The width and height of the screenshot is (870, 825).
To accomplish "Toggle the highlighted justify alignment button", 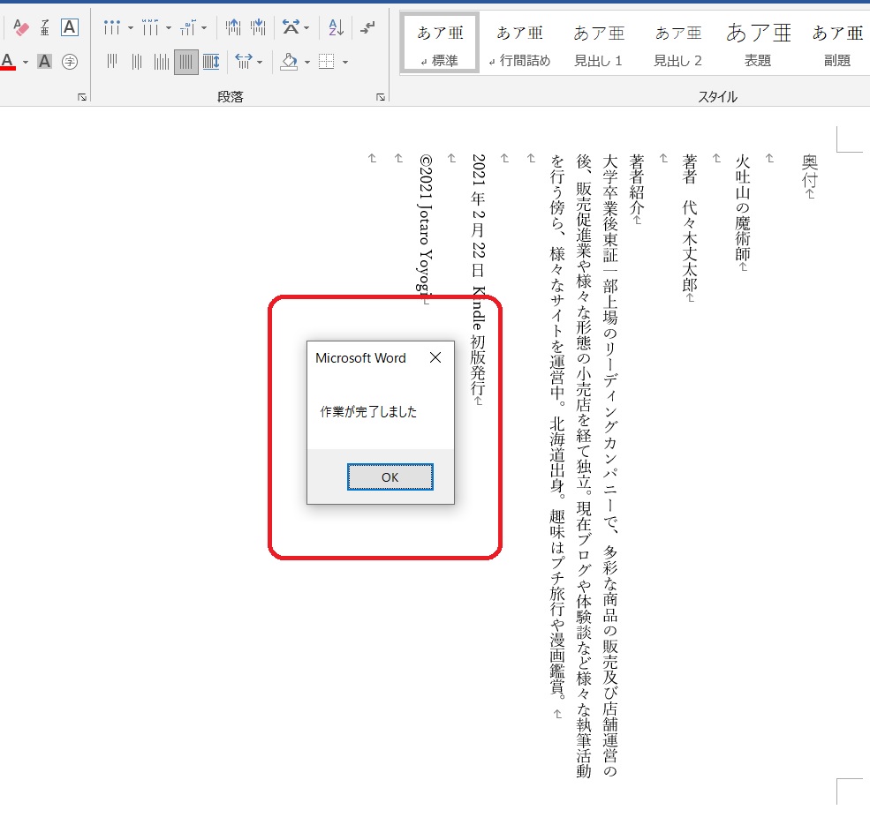I will [186, 62].
